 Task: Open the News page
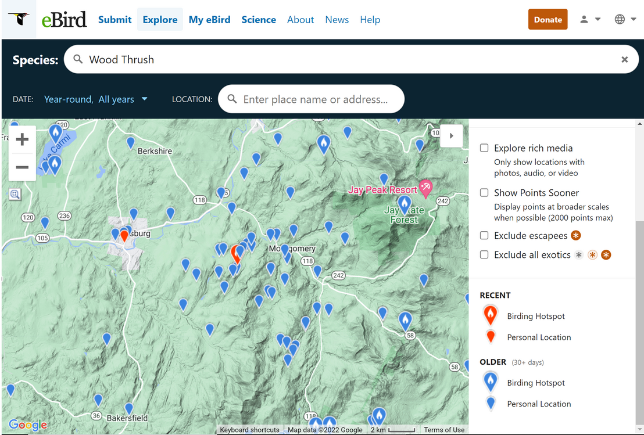click(x=337, y=20)
